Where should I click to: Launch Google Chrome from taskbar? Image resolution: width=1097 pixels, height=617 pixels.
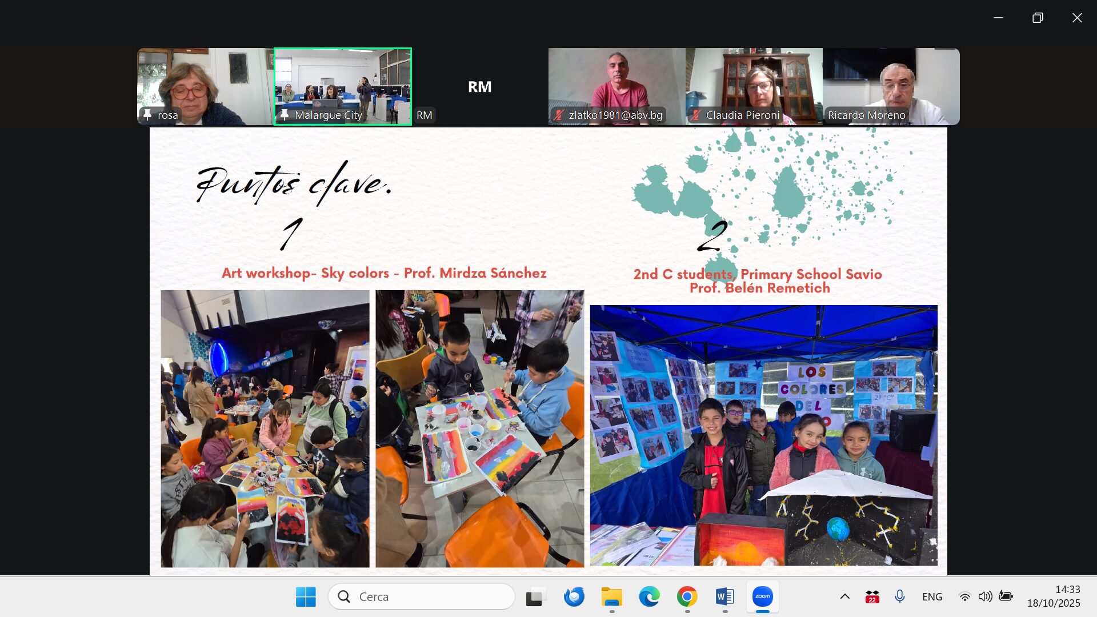(x=687, y=596)
